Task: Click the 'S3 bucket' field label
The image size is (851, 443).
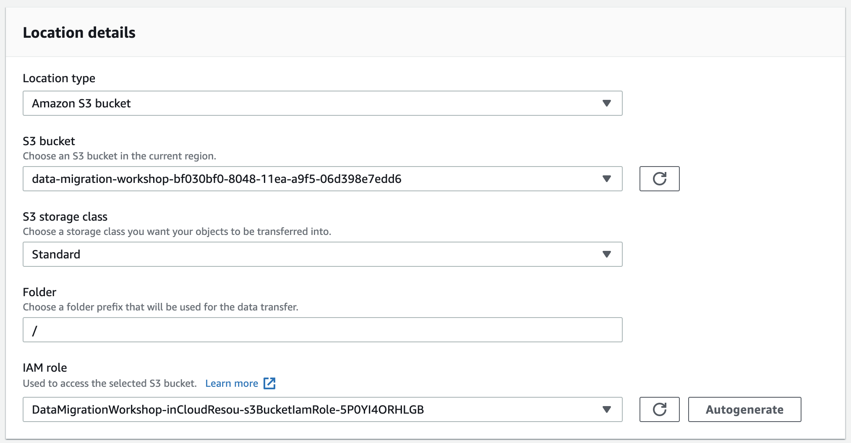Action: tap(49, 141)
